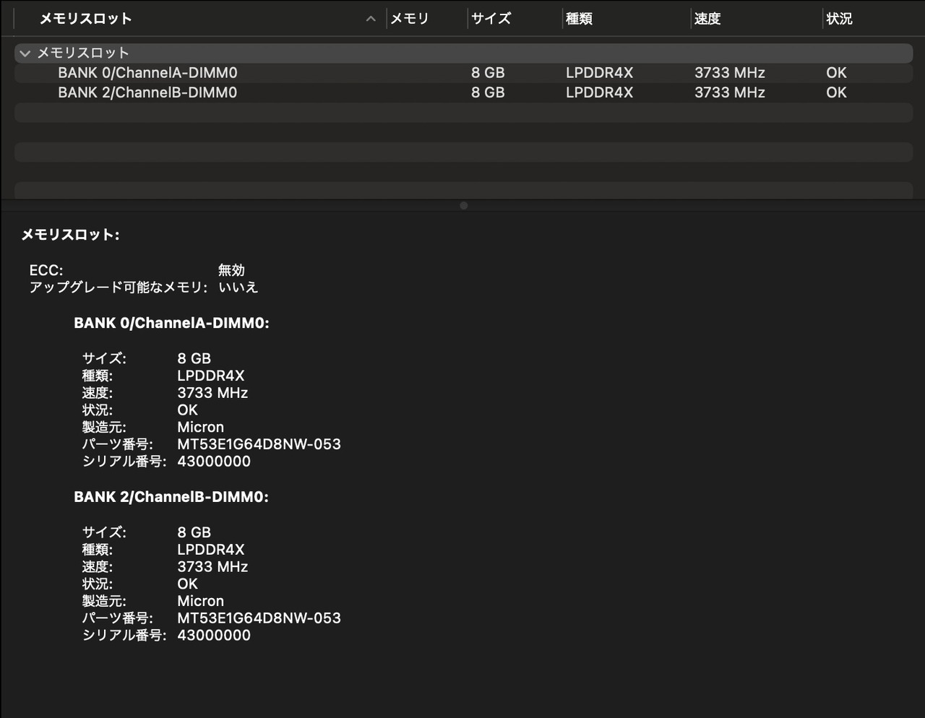Viewport: 925px width, 718px height.
Task: Click BANK 0 part number MT53E1G64D8NW-053 in details
Action: pos(259,444)
